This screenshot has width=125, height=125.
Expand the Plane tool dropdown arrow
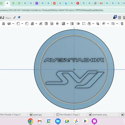click(117, 24)
